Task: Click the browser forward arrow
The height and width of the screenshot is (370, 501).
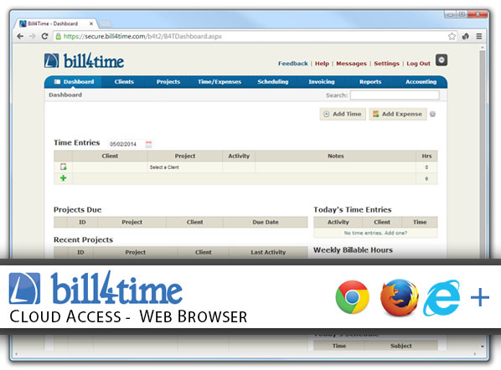Action: 33,36
